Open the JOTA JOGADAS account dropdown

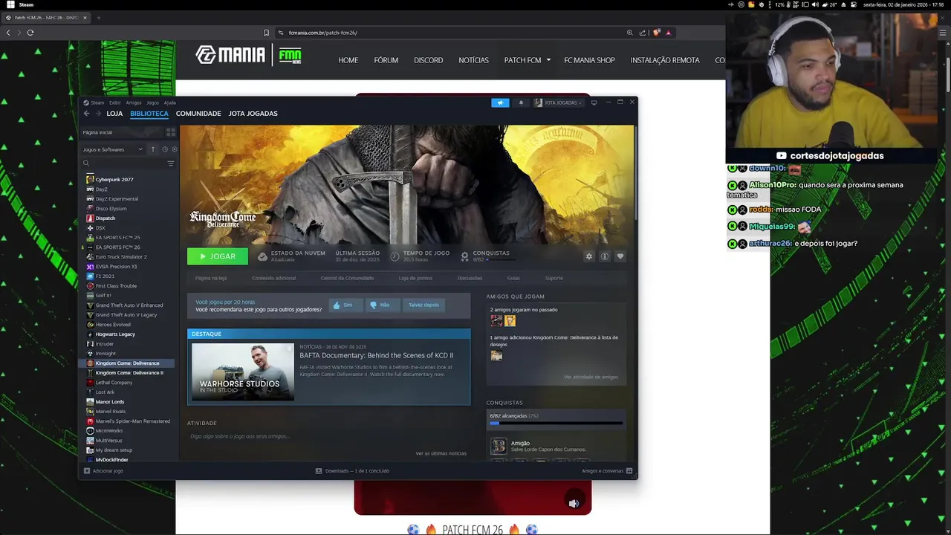coord(558,103)
